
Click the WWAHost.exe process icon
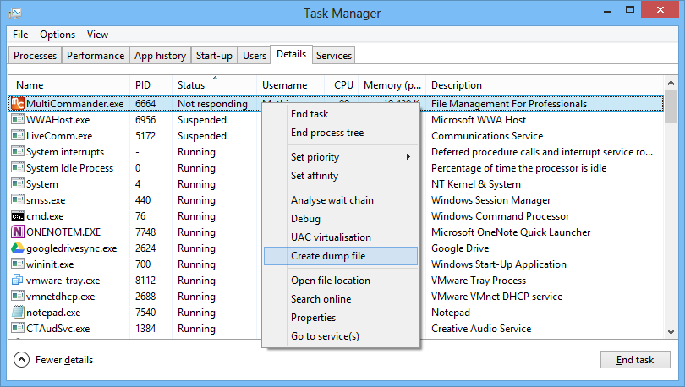pyautogui.click(x=18, y=119)
